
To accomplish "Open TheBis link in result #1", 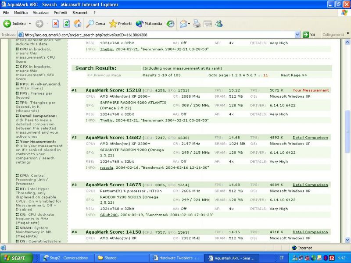I will click(106, 120).
